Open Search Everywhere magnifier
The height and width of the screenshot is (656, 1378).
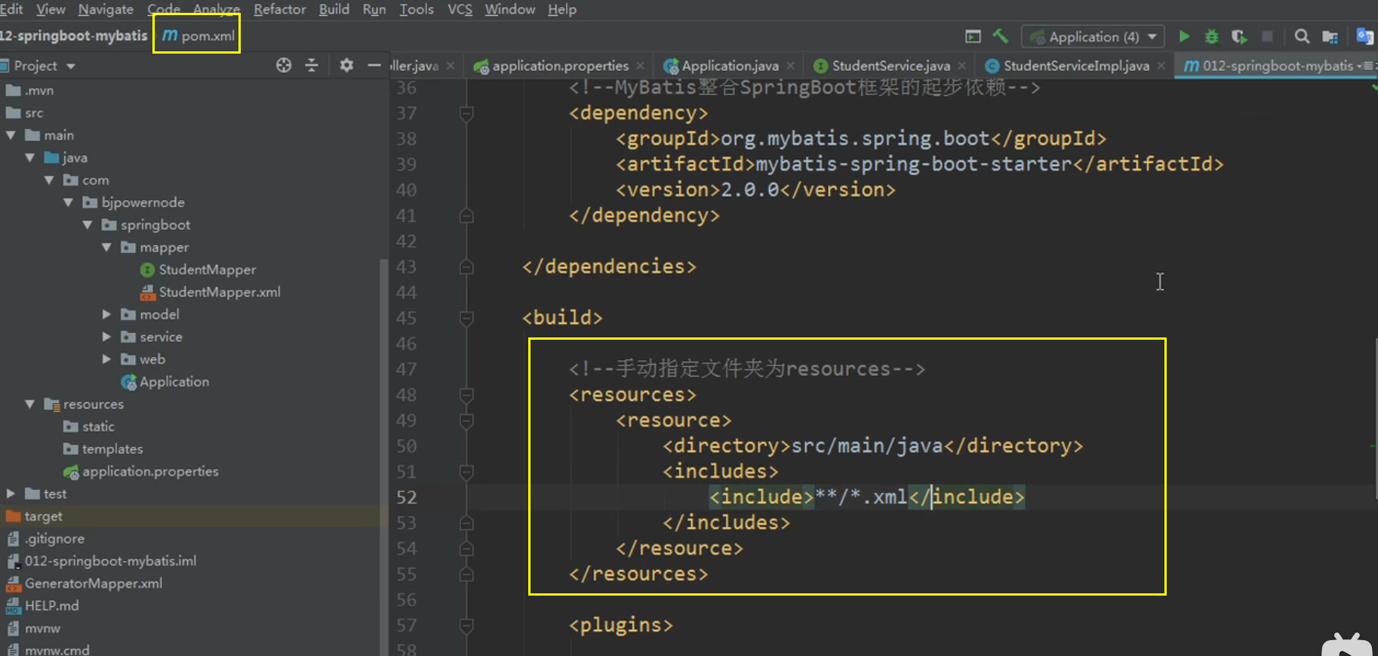click(1302, 36)
